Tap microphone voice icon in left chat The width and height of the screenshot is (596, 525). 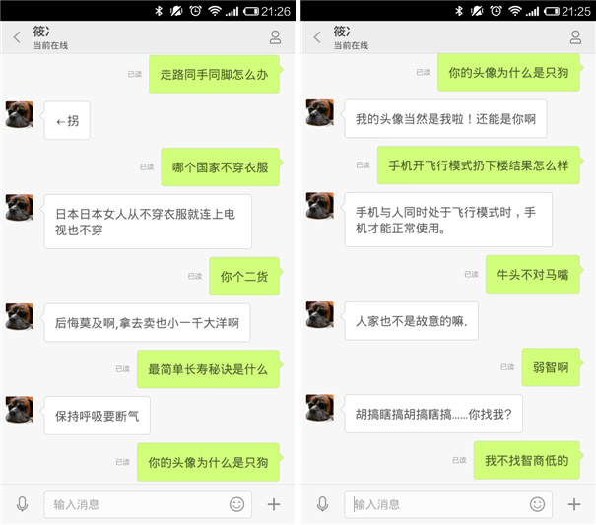pos(22,504)
